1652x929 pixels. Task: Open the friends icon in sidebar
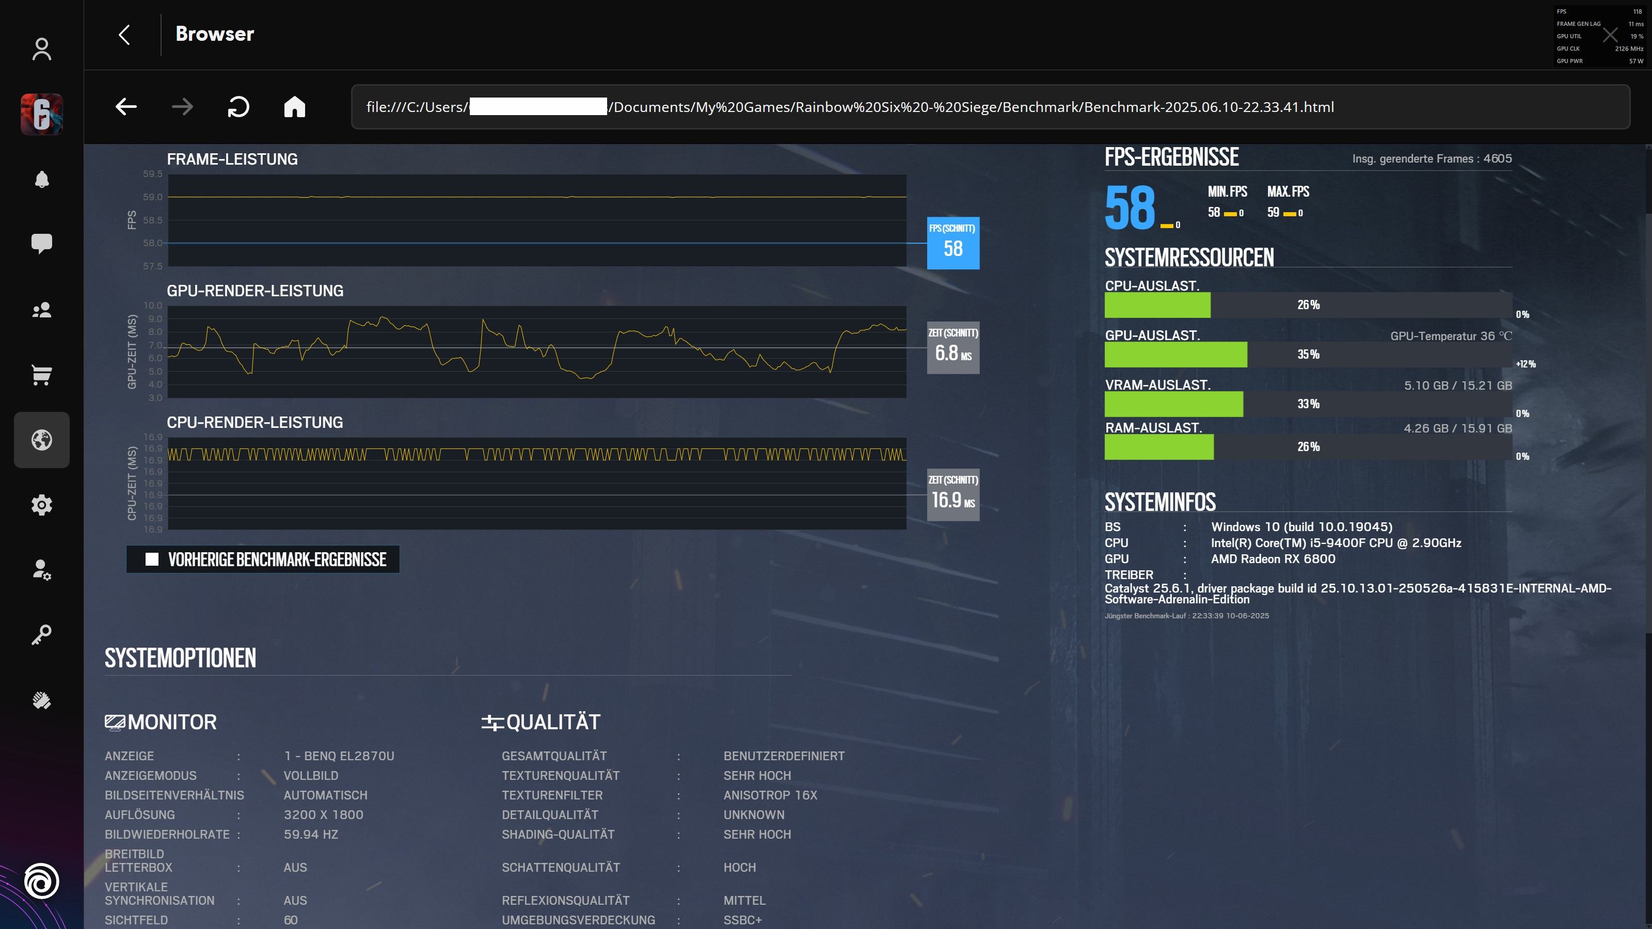click(x=42, y=310)
